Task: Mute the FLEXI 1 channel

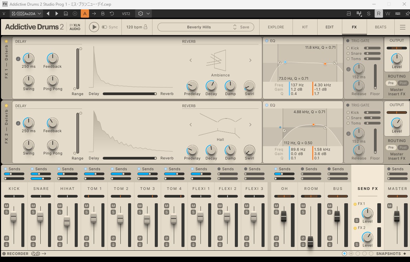Action: (193, 206)
